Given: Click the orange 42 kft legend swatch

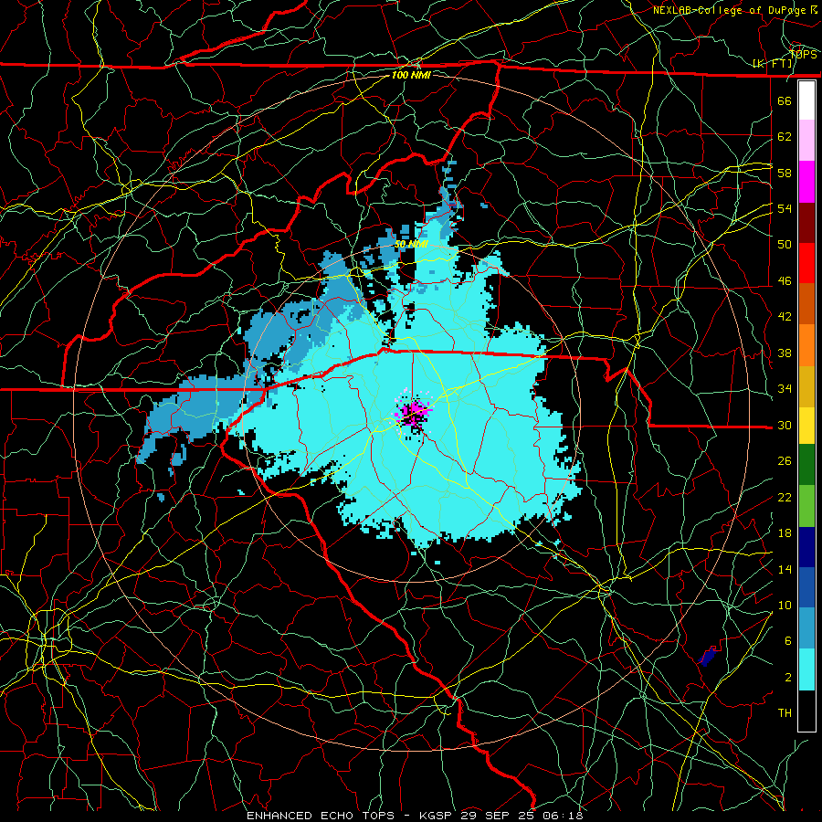Looking at the screenshot, I should (x=806, y=345).
